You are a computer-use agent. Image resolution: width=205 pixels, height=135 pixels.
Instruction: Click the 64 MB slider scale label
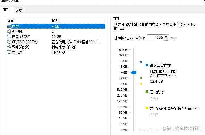coord(123,107)
